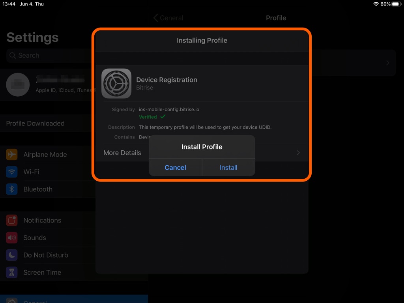
Task: Expand More Details disclosure chevron
Action: (x=298, y=153)
